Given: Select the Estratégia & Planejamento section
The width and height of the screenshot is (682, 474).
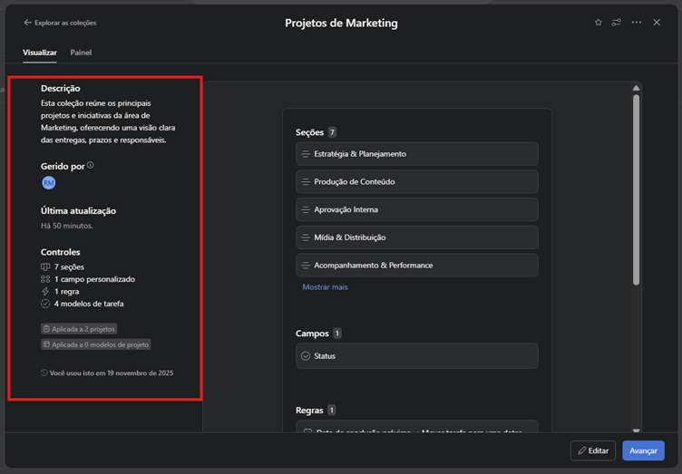Looking at the screenshot, I should [x=416, y=154].
